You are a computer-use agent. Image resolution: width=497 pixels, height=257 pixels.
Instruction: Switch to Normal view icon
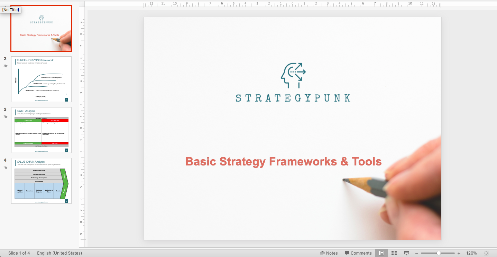[381, 253]
